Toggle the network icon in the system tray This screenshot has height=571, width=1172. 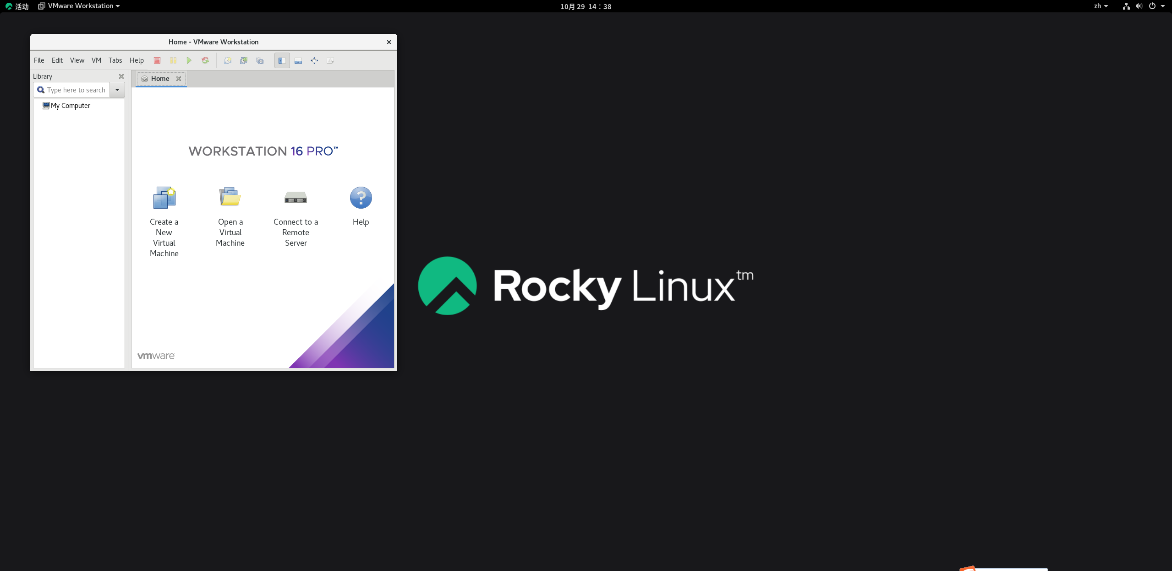point(1126,6)
